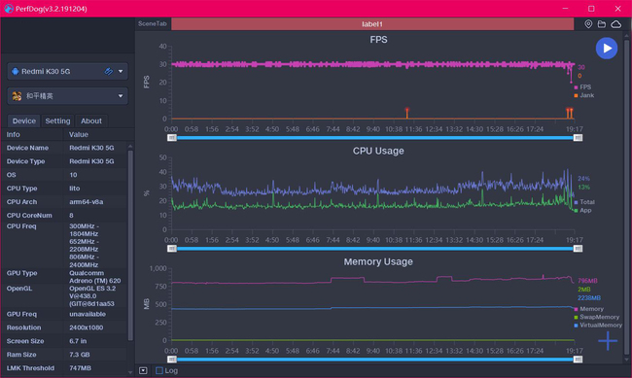Click the cloud upload icon
The width and height of the screenshot is (632, 378).
[615, 24]
